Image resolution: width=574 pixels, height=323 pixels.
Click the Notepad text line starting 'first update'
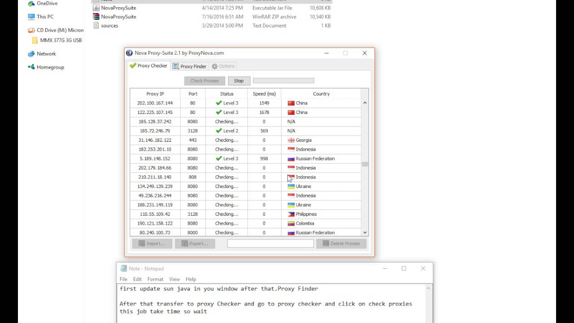(x=219, y=288)
